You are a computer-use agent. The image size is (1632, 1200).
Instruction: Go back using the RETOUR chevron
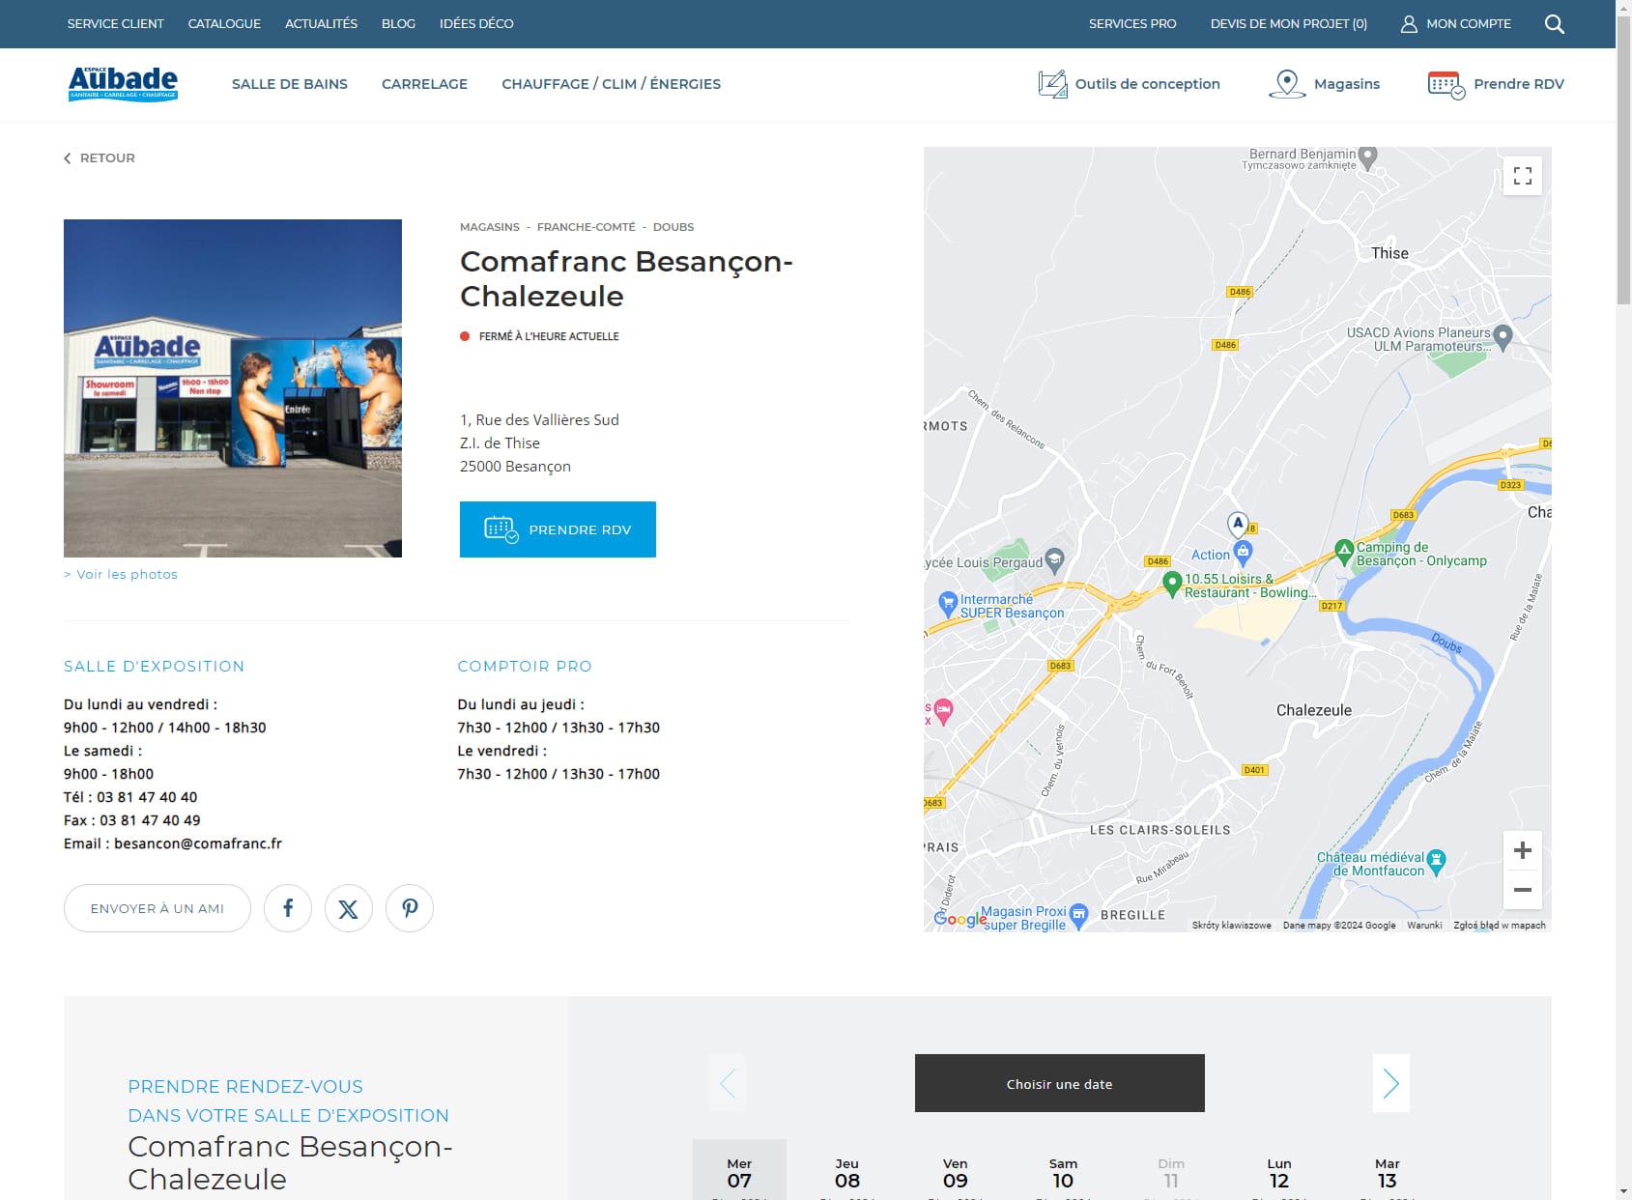68,158
